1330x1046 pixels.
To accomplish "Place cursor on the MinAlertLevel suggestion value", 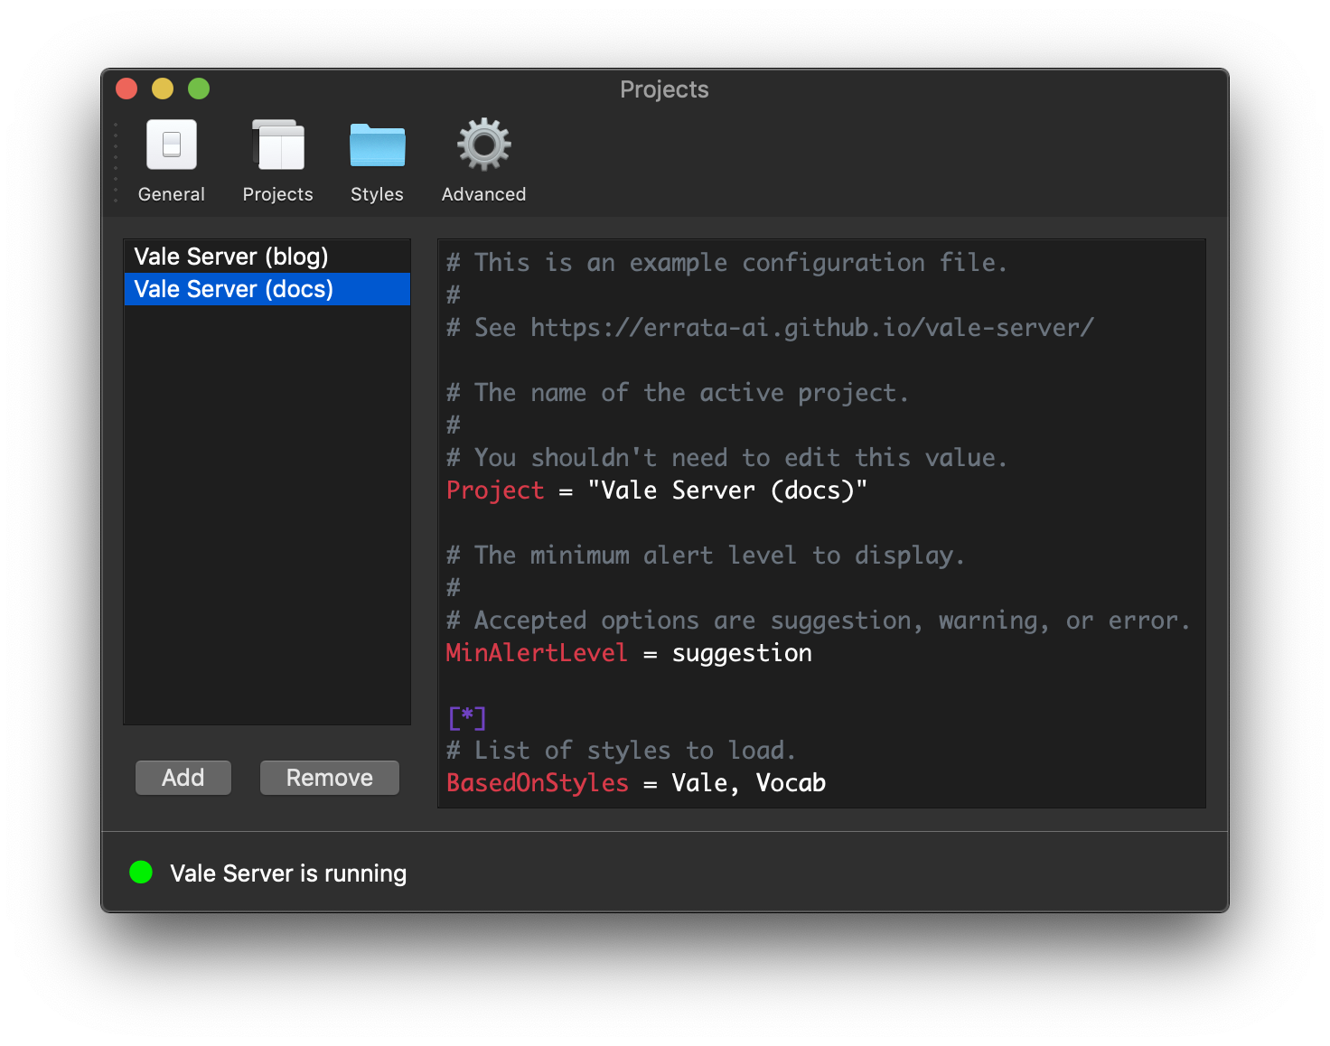I will point(742,653).
